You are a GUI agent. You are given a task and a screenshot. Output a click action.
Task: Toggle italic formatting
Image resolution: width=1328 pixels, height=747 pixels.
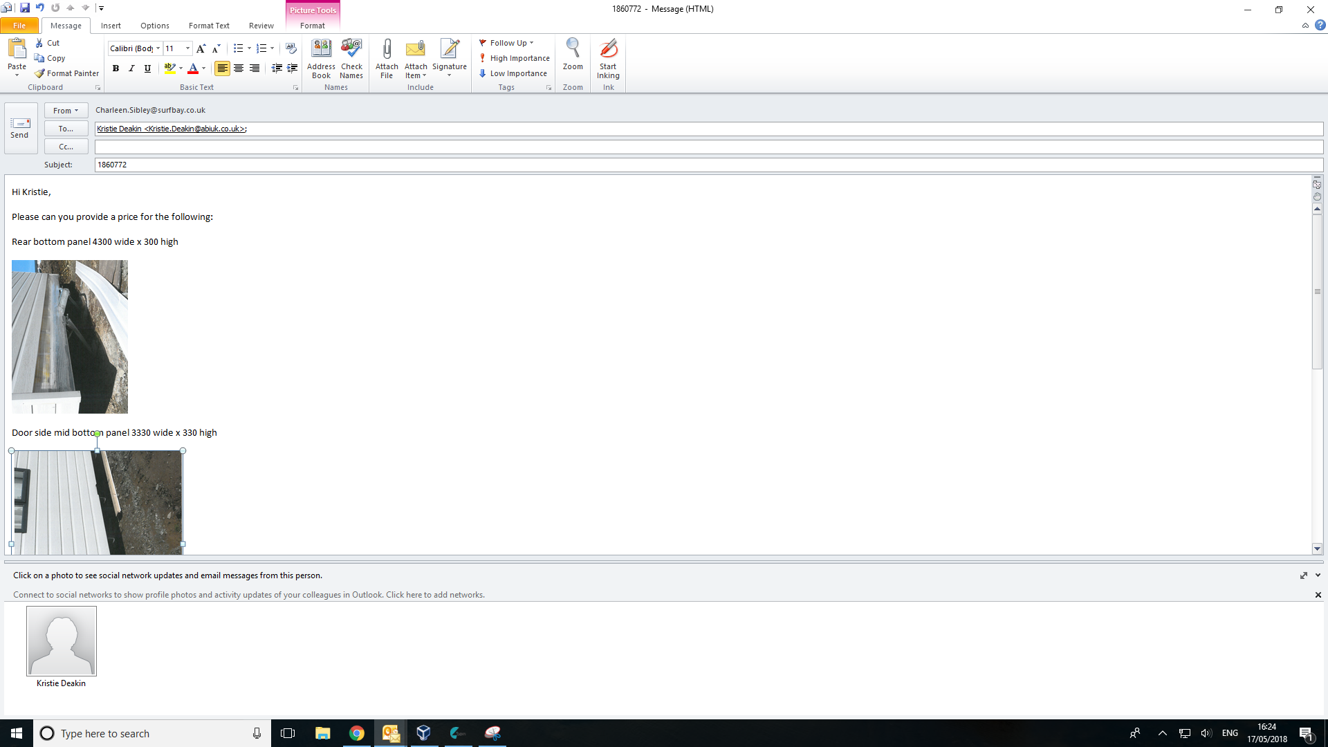click(x=131, y=68)
